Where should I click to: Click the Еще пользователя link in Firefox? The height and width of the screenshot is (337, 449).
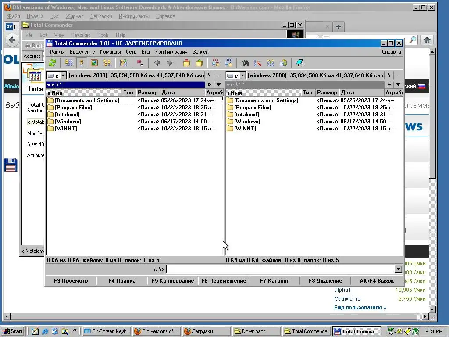(360, 308)
